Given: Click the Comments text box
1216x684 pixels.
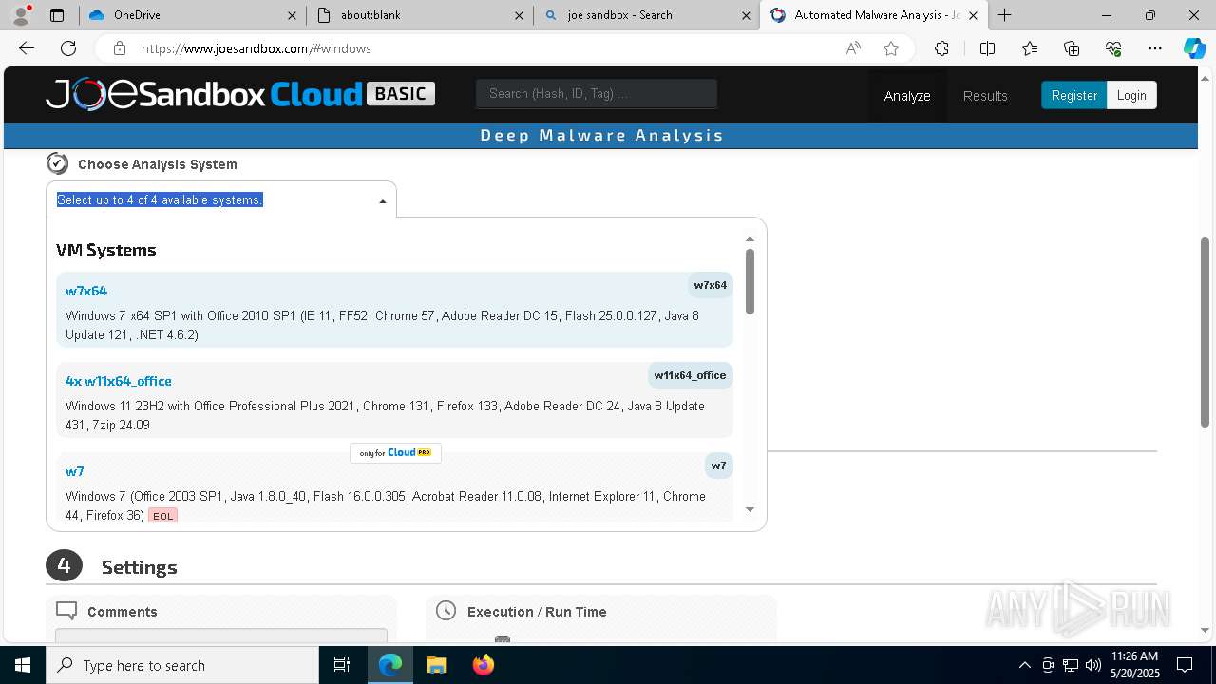Looking at the screenshot, I should (x=221, y=635).
